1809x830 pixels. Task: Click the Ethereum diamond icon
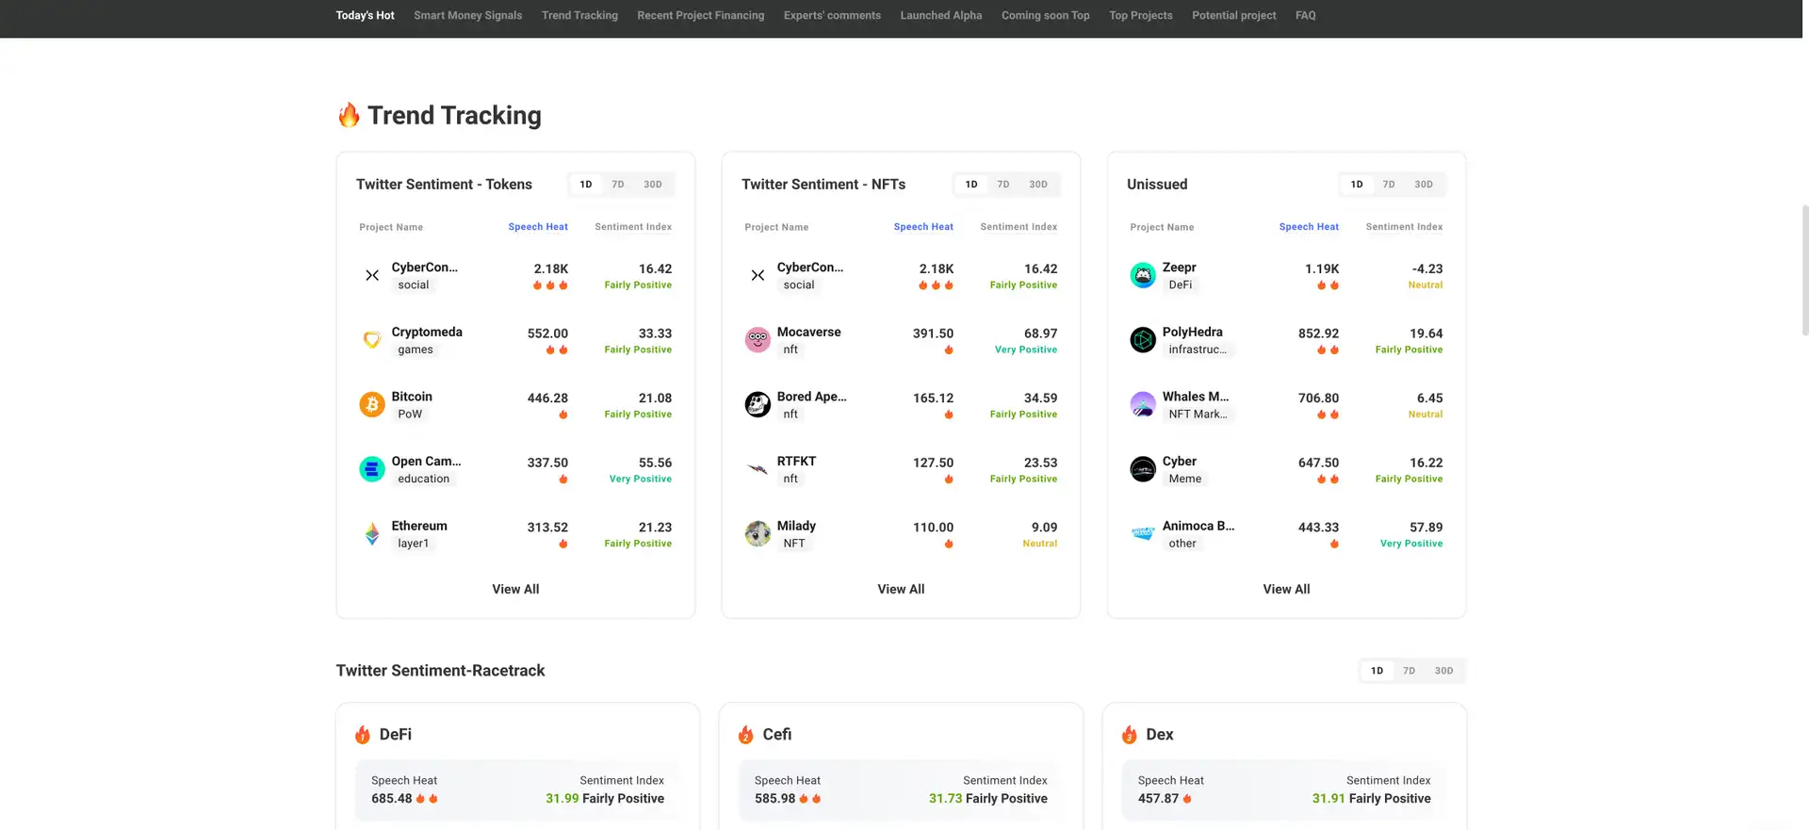pos(372,534)
